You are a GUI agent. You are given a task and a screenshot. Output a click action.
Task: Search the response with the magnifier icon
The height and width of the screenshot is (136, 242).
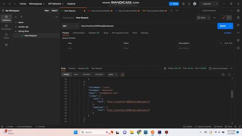tap(230, 75)
